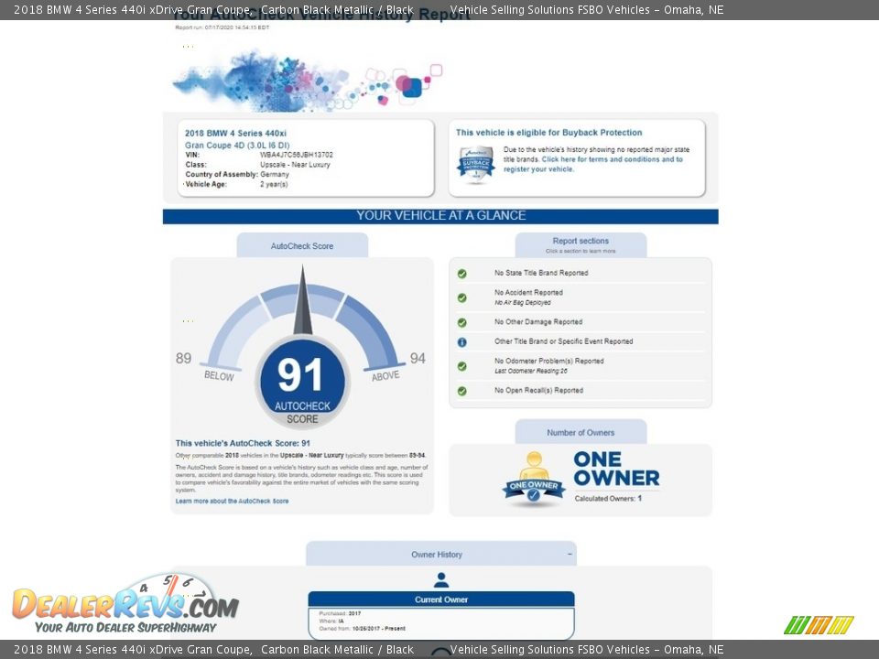879x659 pixels.
Task: Click green check next to No State Title Brand
Action: click(x=462, y=274)
